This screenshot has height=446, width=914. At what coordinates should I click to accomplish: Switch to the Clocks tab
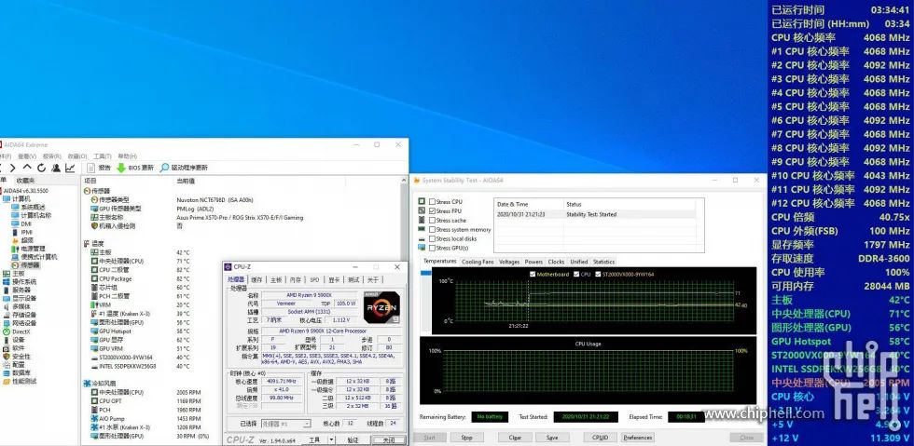pos(556,262)
